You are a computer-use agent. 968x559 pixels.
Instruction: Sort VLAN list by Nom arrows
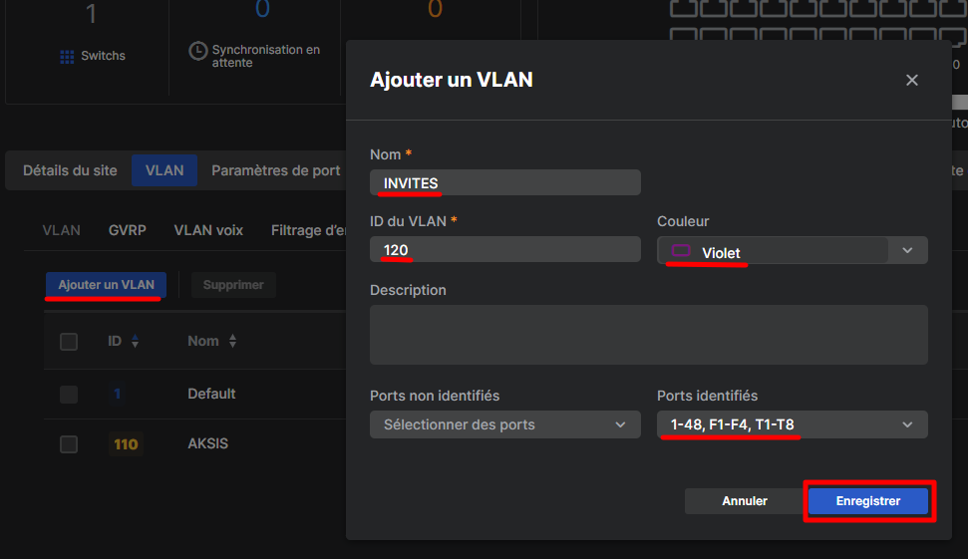[232, 341]
